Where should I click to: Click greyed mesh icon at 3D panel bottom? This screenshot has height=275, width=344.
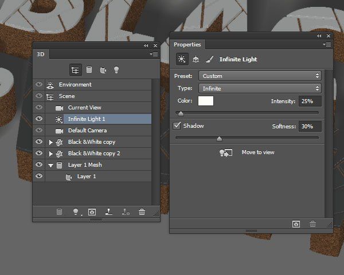point(59,212)
